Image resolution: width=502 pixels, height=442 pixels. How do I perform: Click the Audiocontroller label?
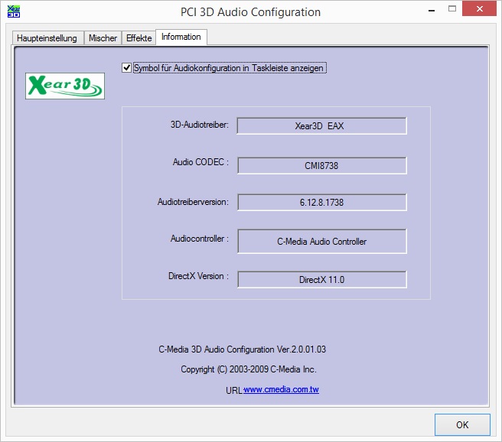point(200,239)
